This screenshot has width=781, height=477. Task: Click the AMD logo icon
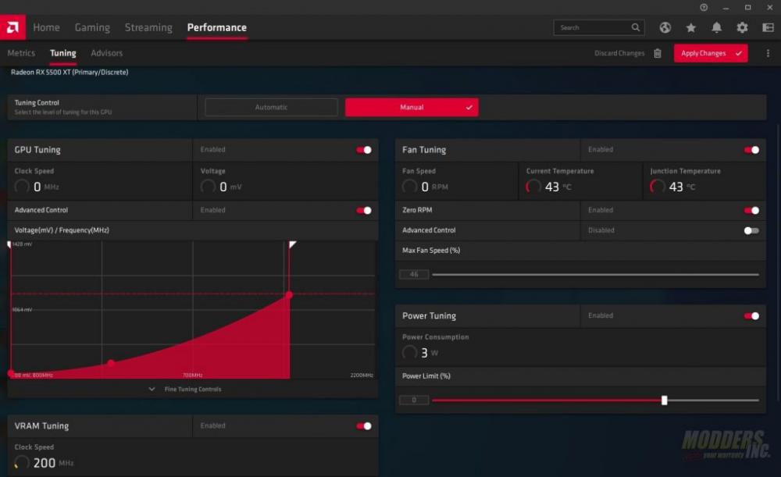coord(12,27)
